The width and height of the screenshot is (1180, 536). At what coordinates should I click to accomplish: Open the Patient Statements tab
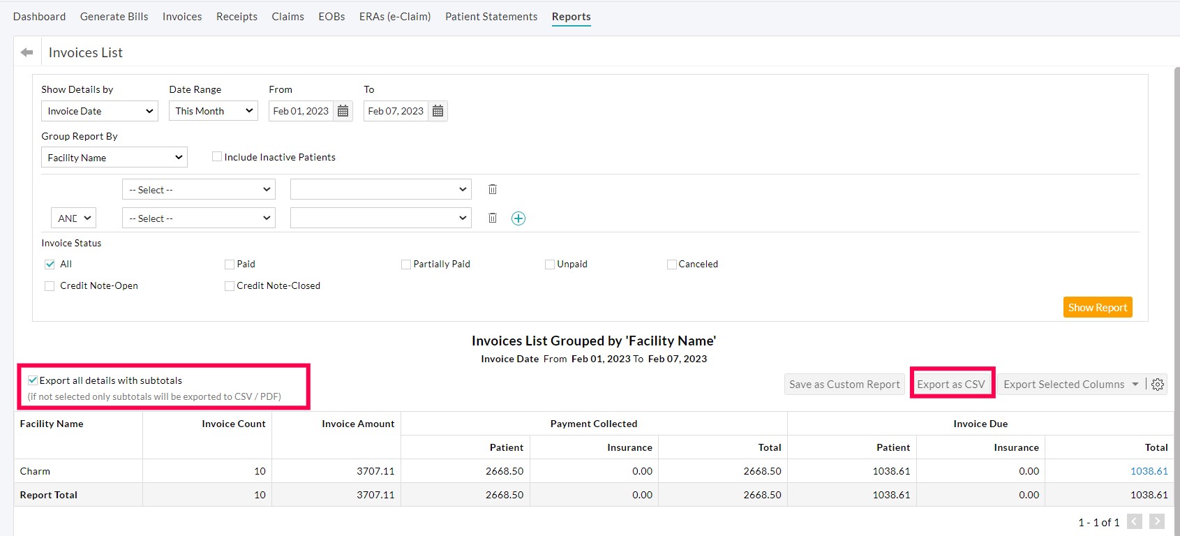491,17
